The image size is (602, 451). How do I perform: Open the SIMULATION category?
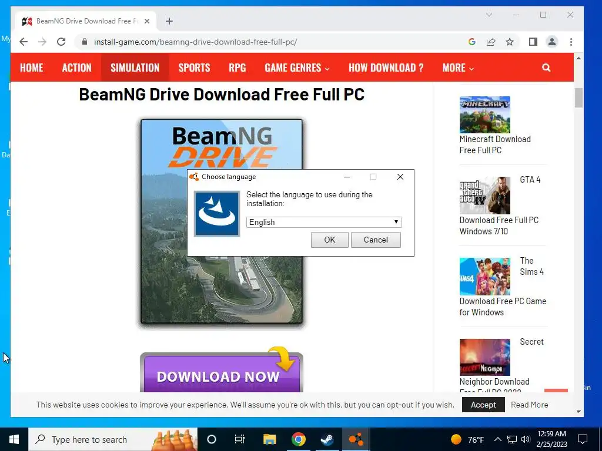135,68
